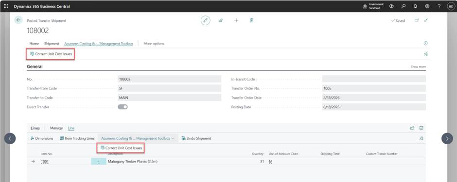Click the Lines section heading
Image resolution: width=457 pixels, height=182 pixels.
[35, 128]
